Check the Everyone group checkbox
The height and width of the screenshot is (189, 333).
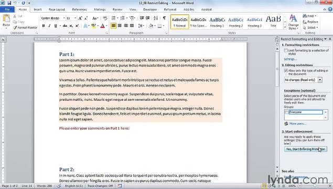point(286,112)
